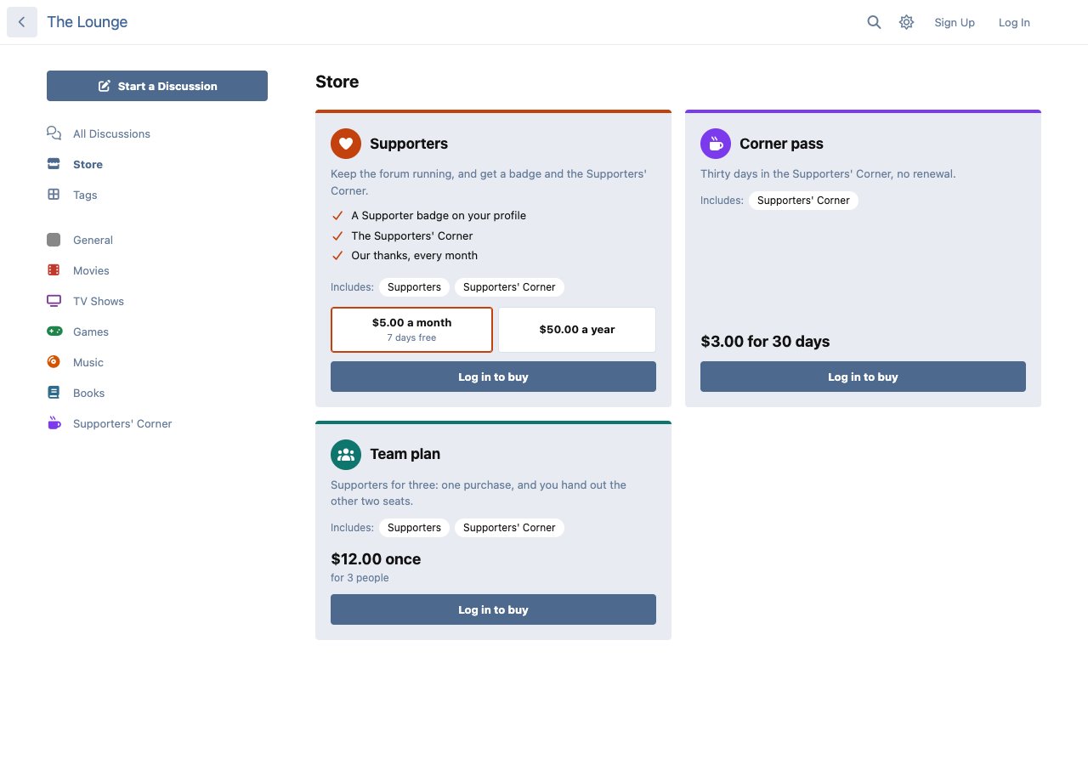
Task: Click the All Discussions speech bubbles icon
Action: [54, 133]
